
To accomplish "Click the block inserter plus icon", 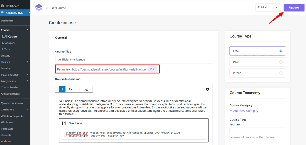I will (x=62, y=89).
